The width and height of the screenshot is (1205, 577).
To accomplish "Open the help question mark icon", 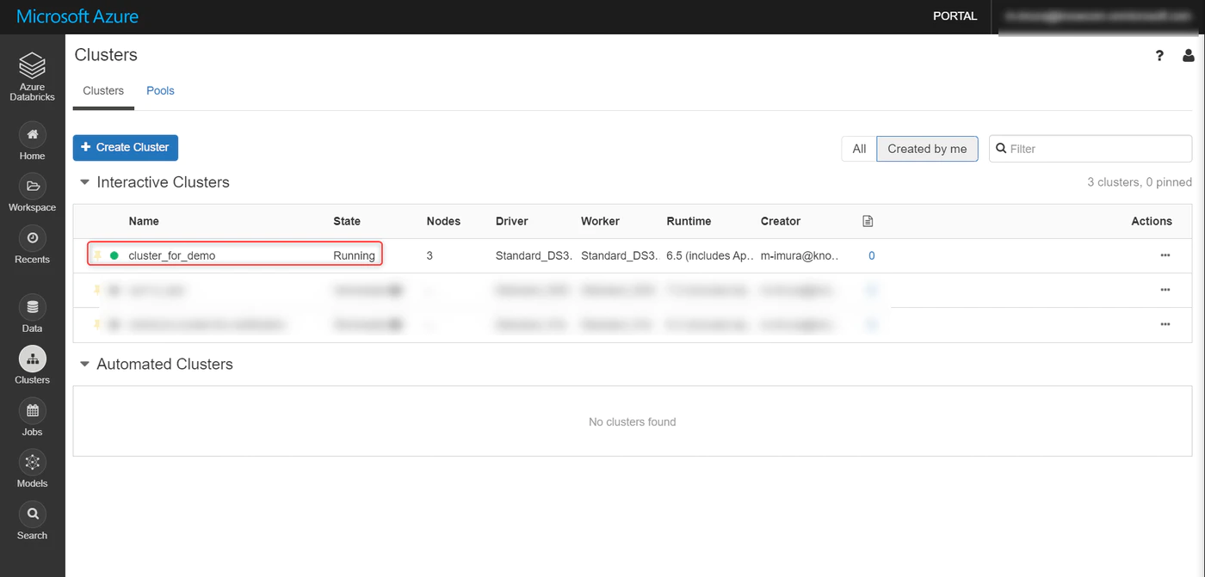I will [1159, 56].
